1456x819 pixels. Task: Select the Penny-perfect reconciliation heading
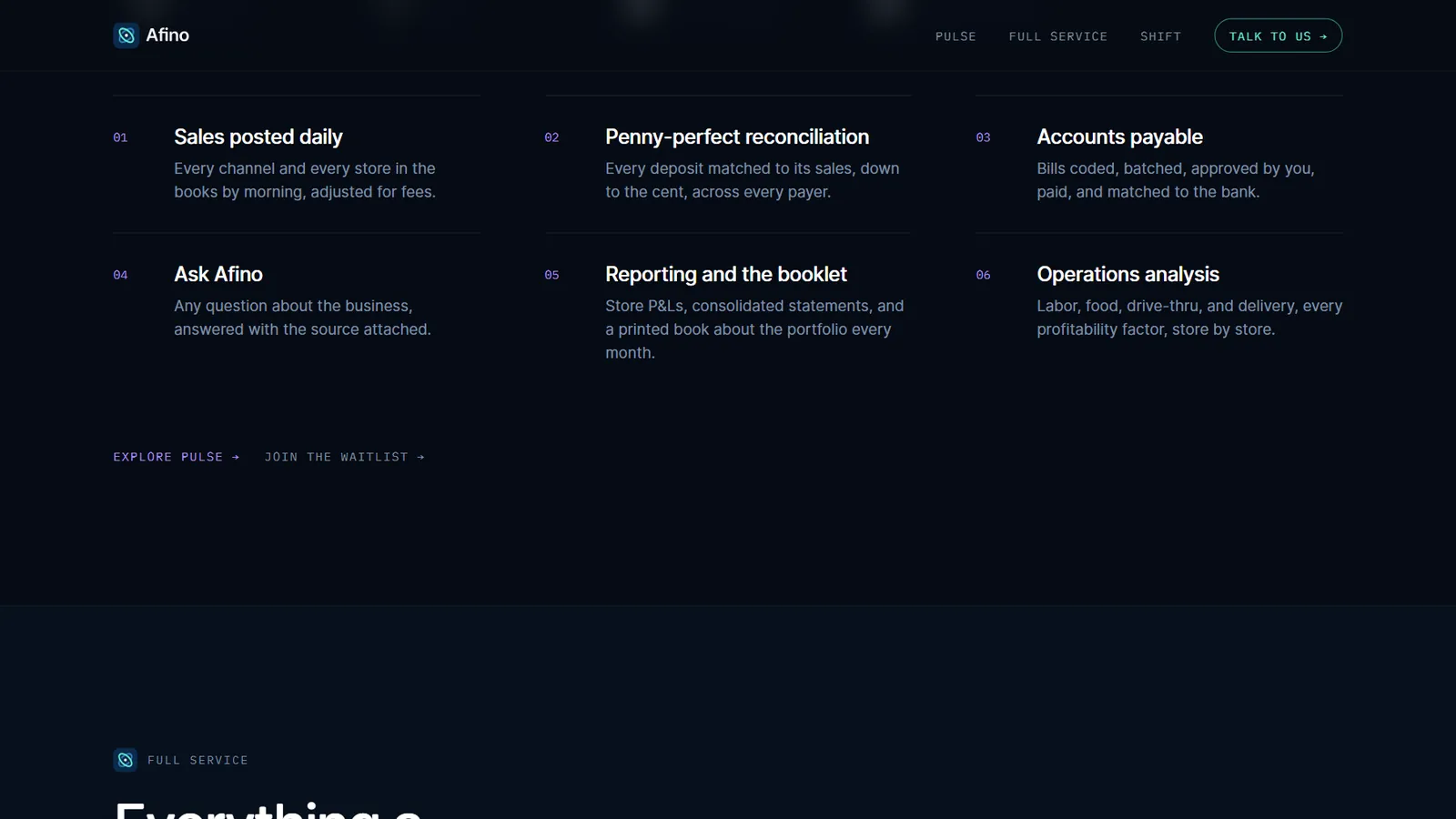coord(737,136)
